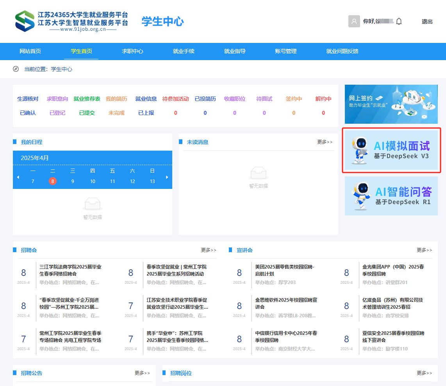This screenshot has width=446, height=386.
Task: Go to previous week in calendar
Action: click(x=18, y=177)
